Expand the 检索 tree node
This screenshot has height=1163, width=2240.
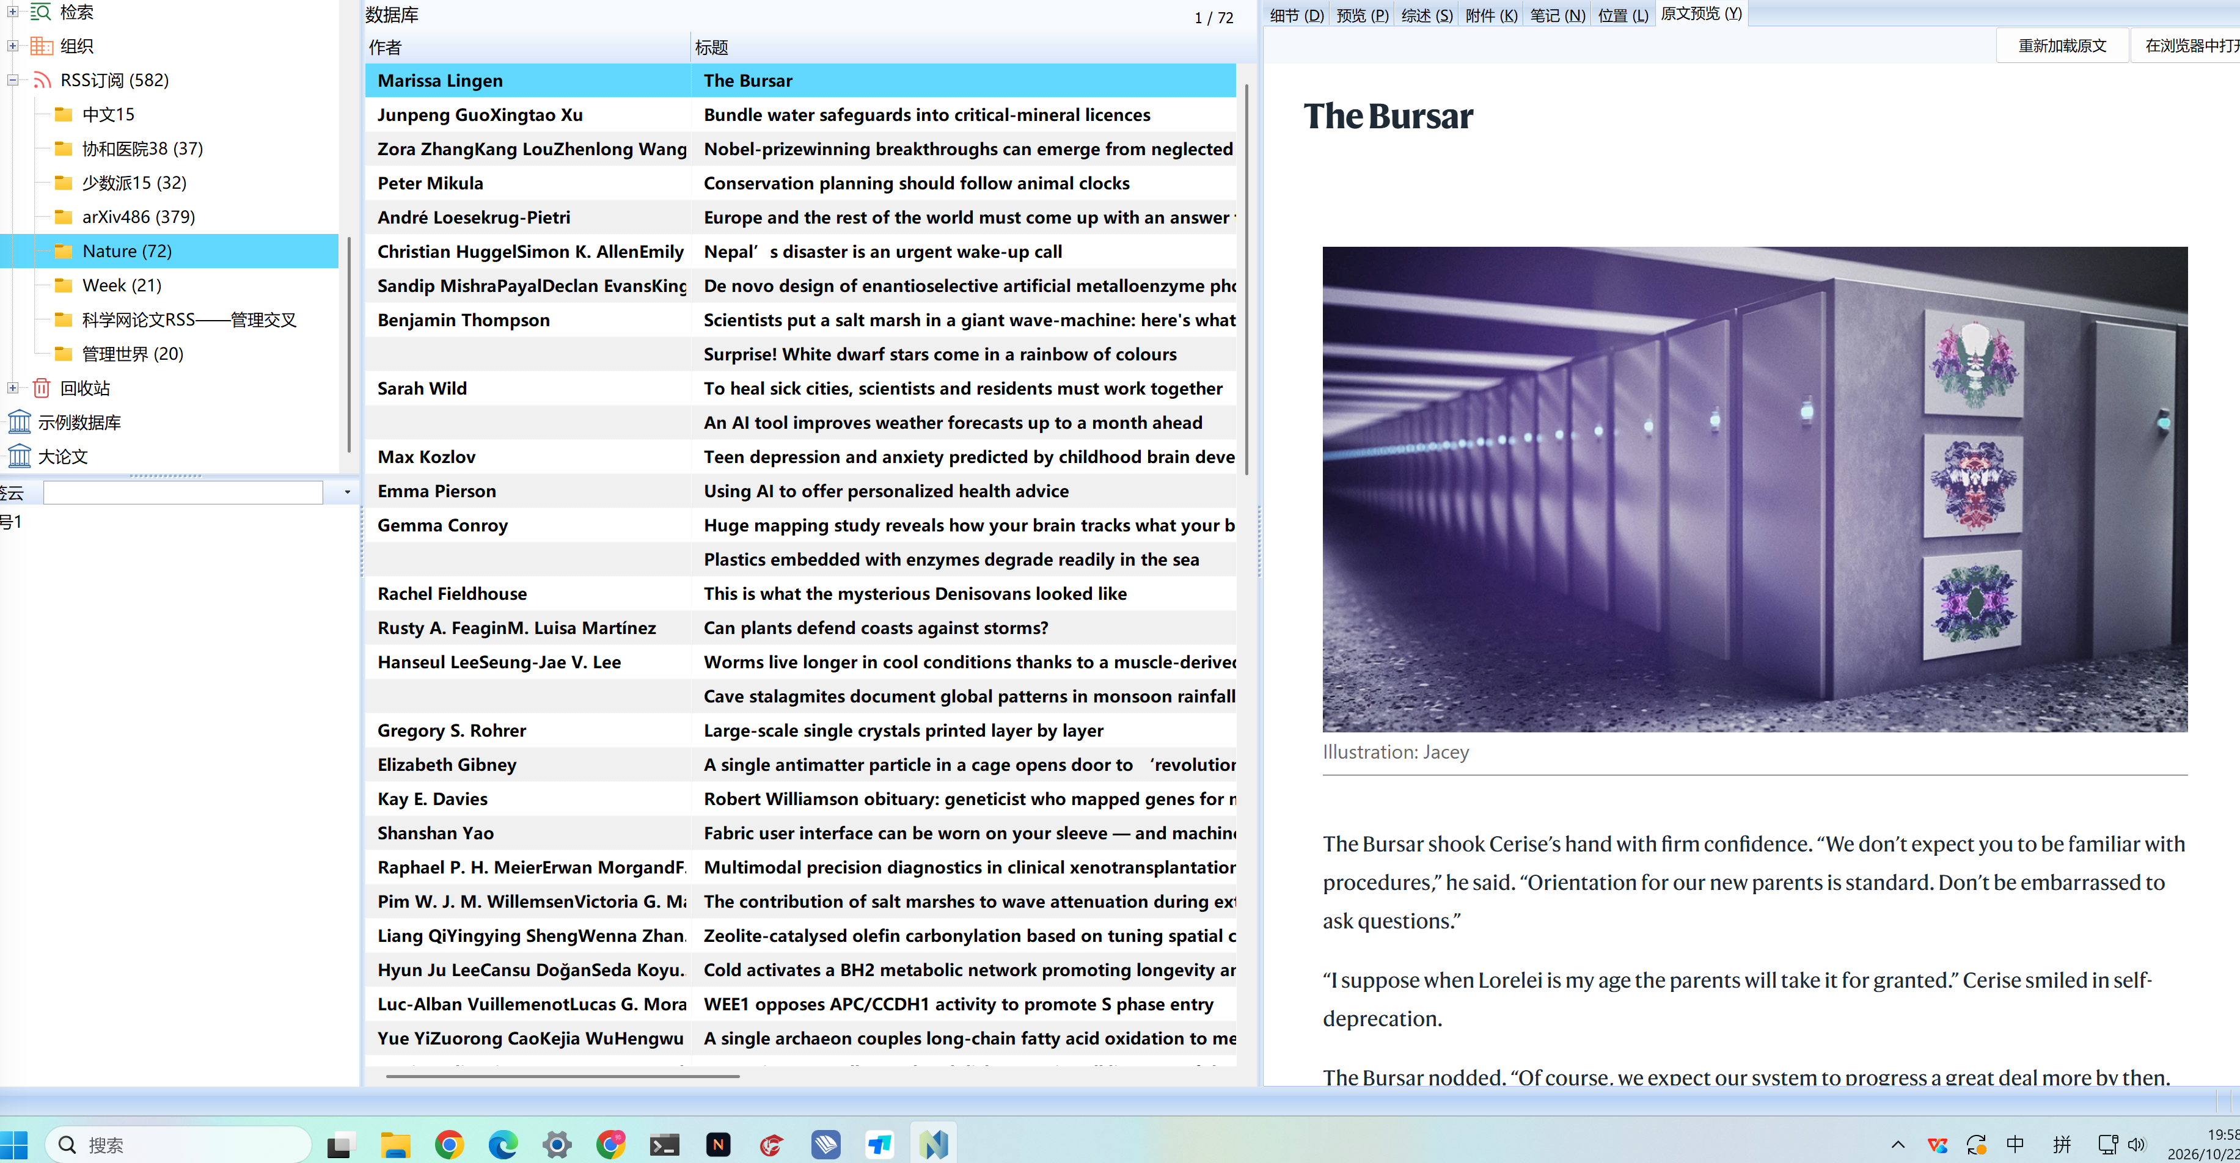pos(13,12)
